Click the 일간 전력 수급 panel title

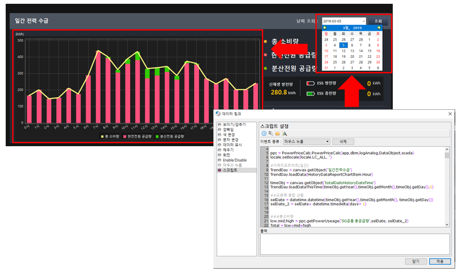click(32, 21)
